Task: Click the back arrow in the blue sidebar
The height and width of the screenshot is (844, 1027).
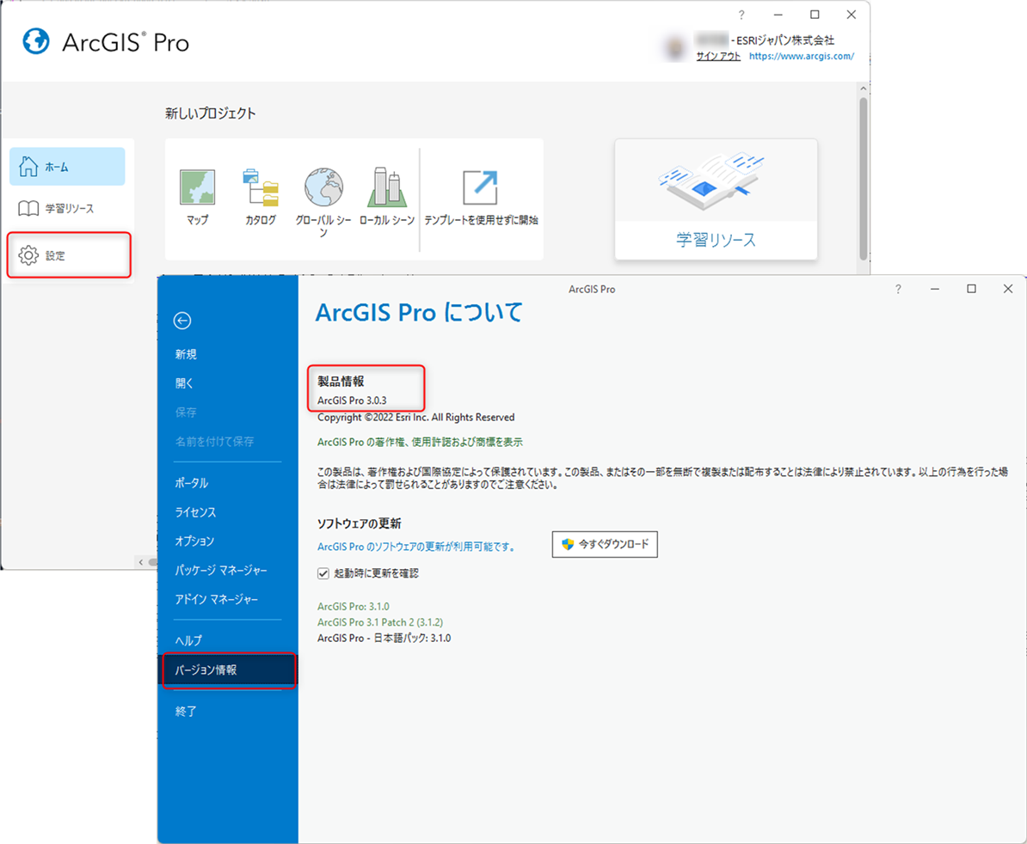Action: point(182,321)
